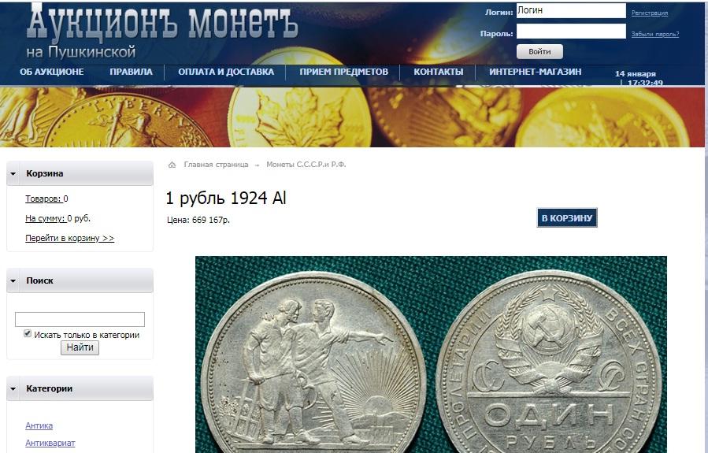The image size is (708, 453).
Task: Click the В КОРЗИНУ button
Action: click(x=567, y=217)
